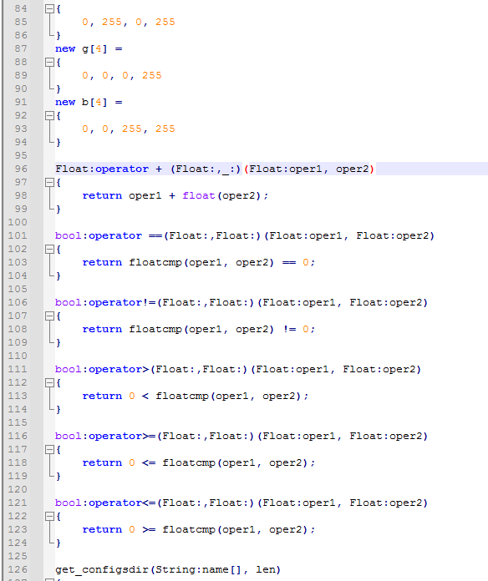The image size is (488, 581).
Task: Click the values '0, 0, 255, 255'
Action: click(129, 129)
